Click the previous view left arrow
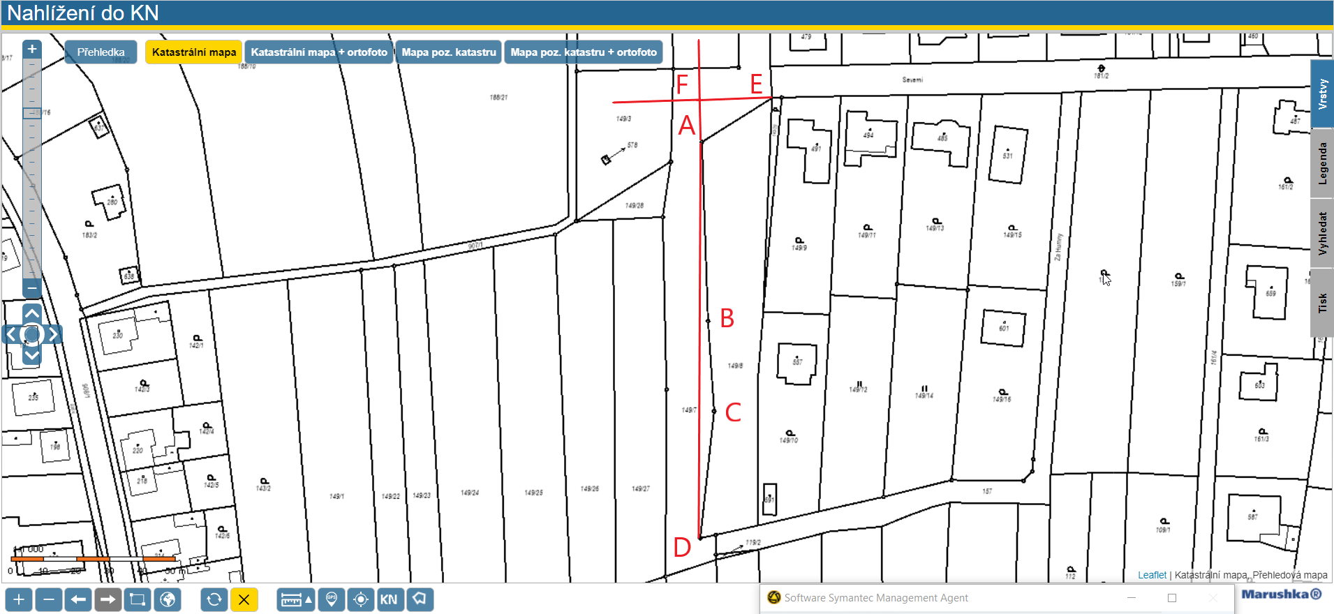1334x614 pixels. pyautogui.click(x=78, y=599)
